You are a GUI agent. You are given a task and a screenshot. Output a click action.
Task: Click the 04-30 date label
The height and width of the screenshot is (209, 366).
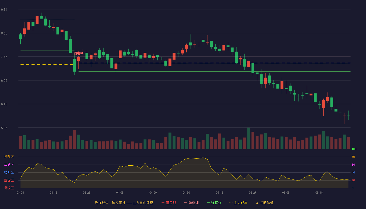(x=186, y=193)
